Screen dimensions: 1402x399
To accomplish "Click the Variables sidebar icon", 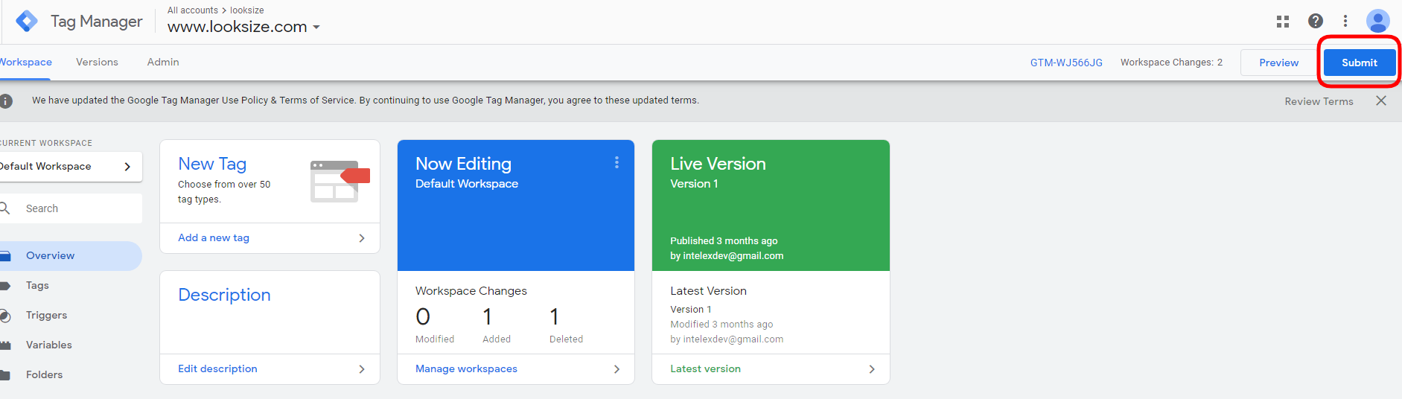I will (5, 345).
